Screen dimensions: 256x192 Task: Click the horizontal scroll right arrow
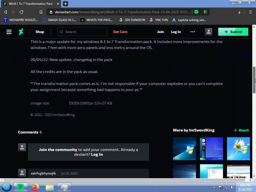pos(250,180)
